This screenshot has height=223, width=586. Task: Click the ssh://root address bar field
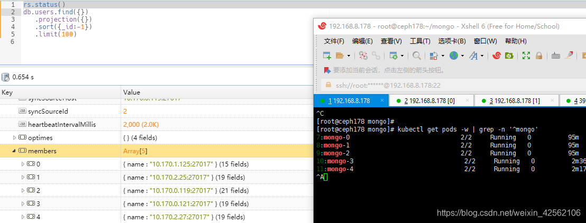453,85
